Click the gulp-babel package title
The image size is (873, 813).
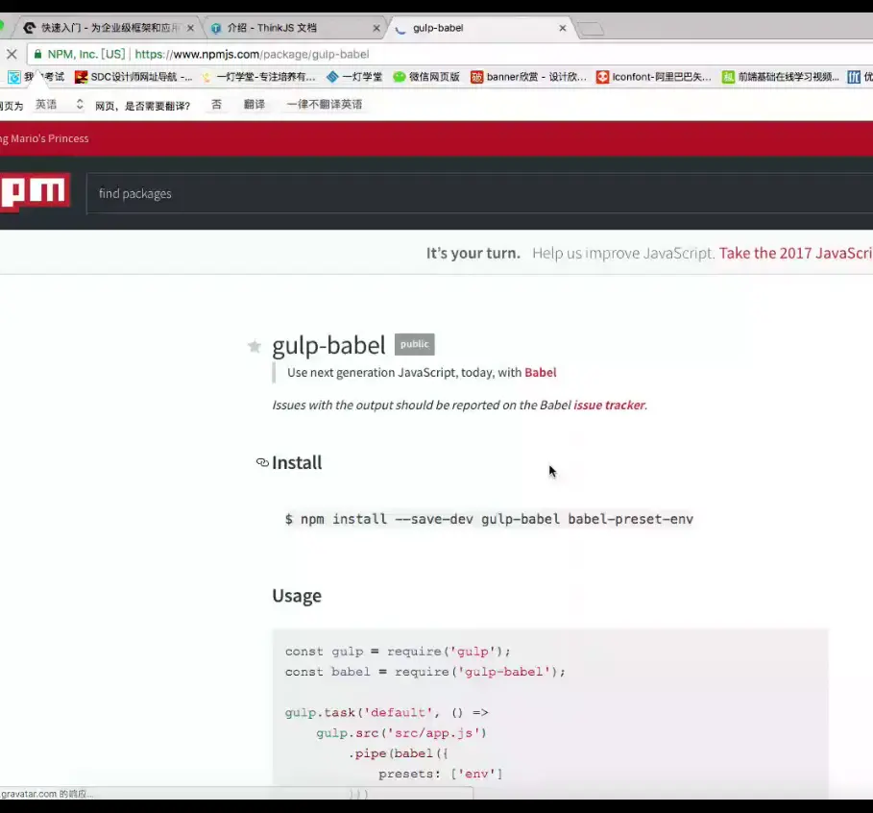tap(328, 345)
